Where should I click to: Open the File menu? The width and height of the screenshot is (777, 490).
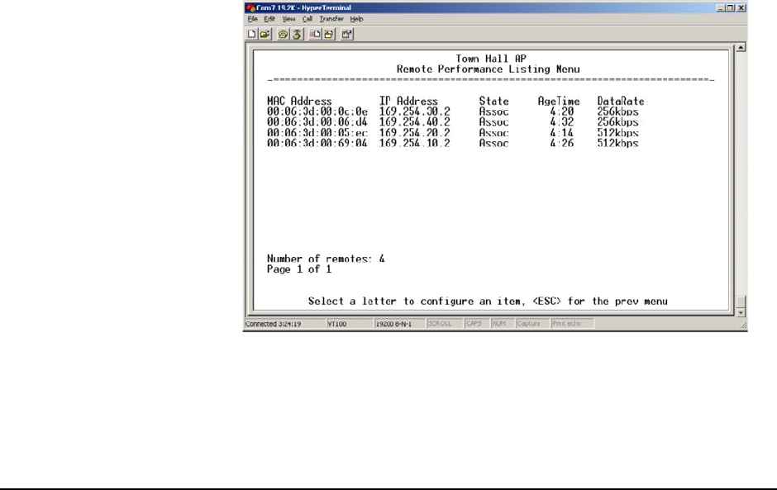click(253, 19)
